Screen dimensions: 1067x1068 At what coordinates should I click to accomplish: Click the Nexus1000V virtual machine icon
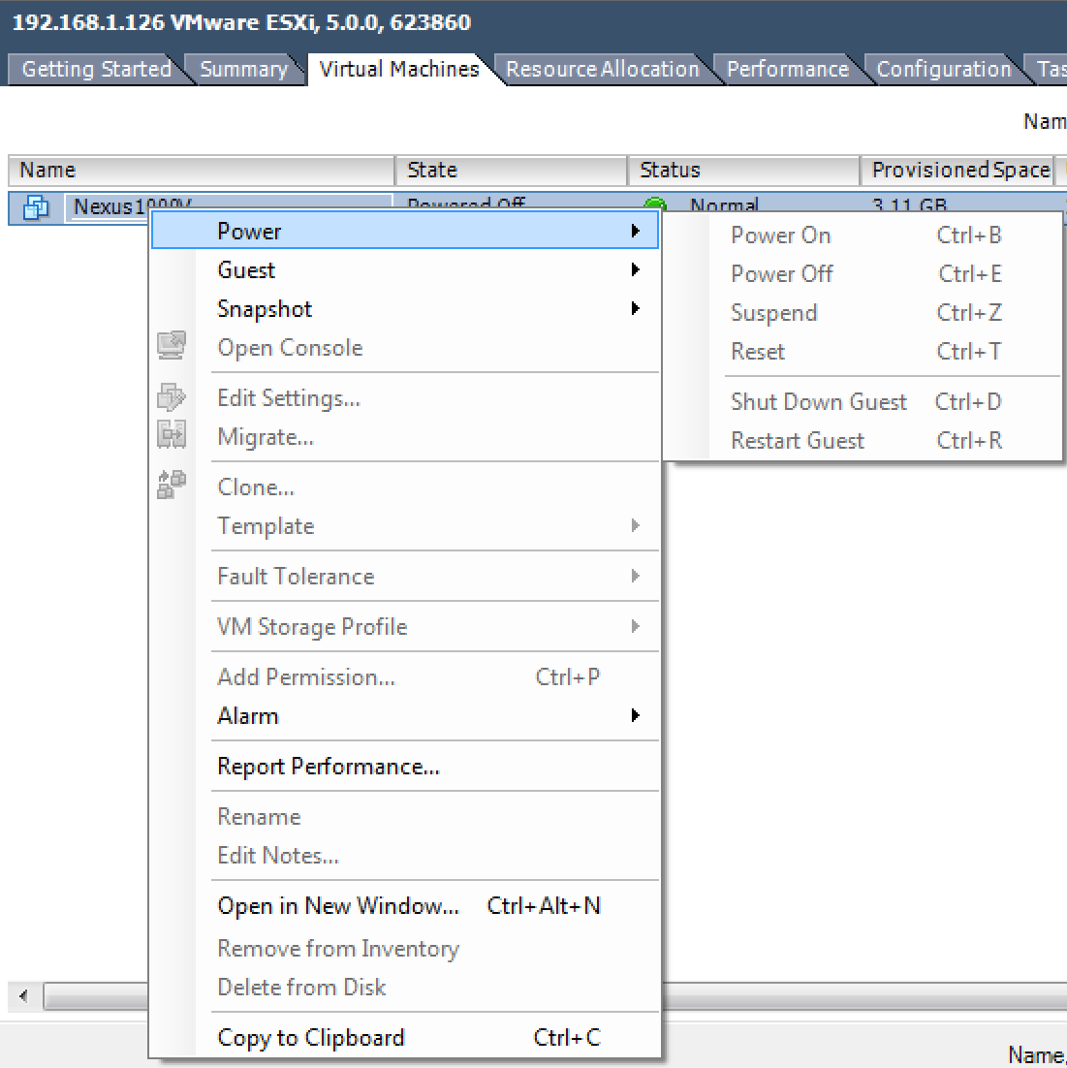click(x=36, y=207)
